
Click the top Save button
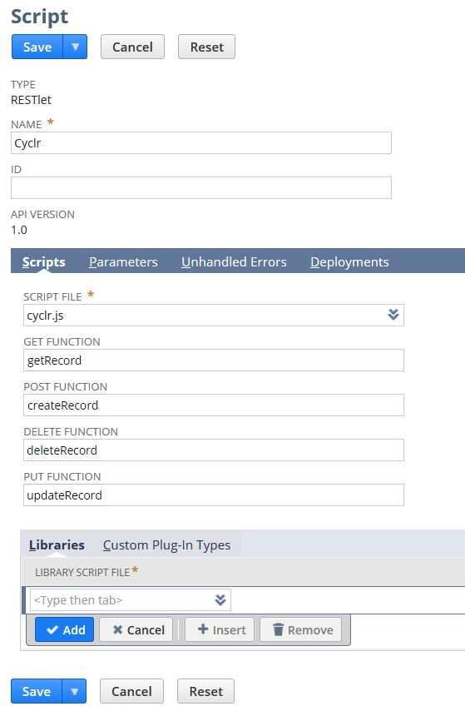coord(37,47)
